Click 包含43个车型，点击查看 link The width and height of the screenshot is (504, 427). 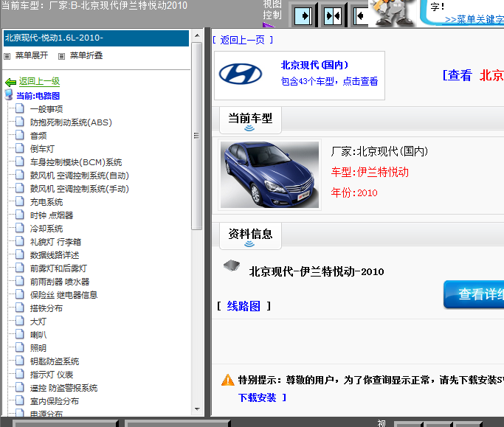(x=329, y=81)
